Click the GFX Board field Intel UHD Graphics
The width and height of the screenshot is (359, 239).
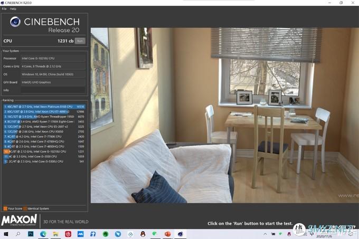tap(53, 82)
